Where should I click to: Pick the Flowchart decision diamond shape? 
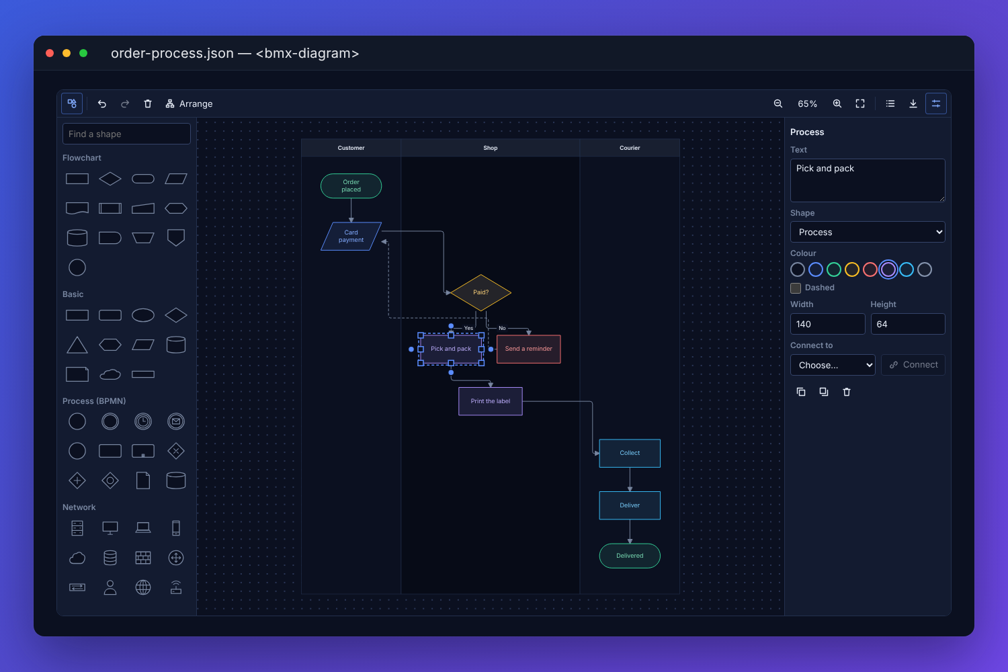pos(110,179)
